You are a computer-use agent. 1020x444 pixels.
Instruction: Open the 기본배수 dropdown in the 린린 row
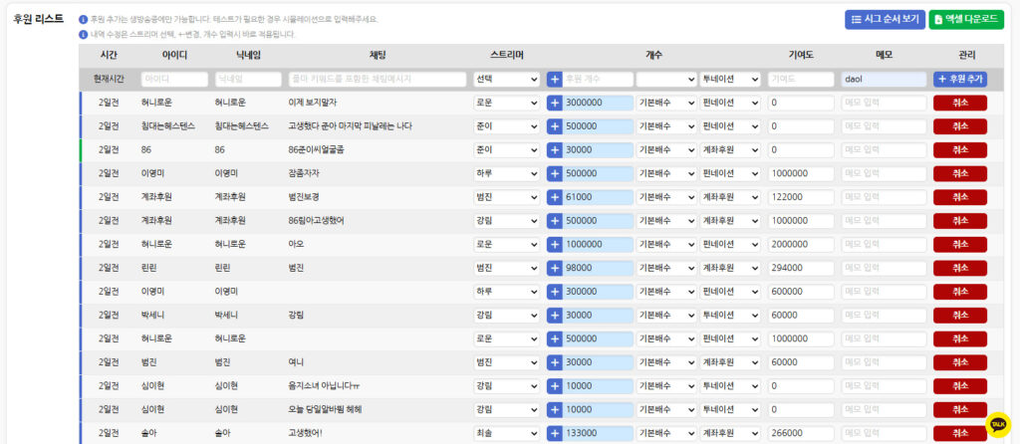click(666, 268)
